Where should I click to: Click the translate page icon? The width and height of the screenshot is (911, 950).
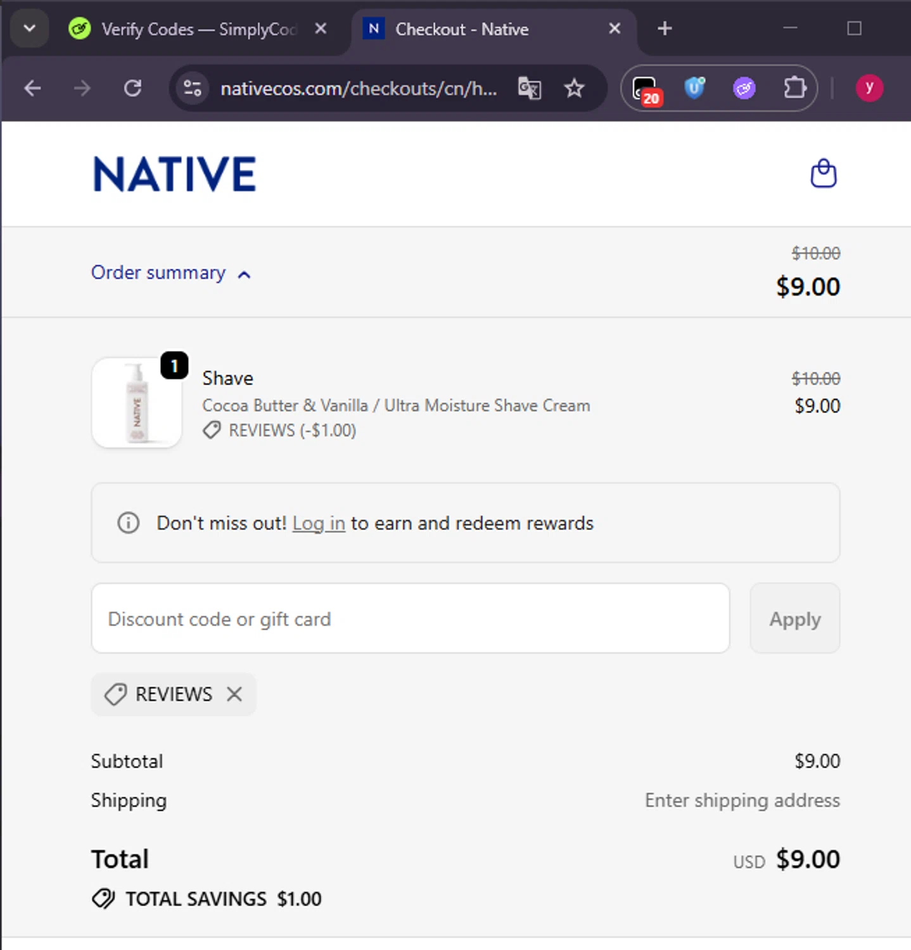[x=530, y=88]
